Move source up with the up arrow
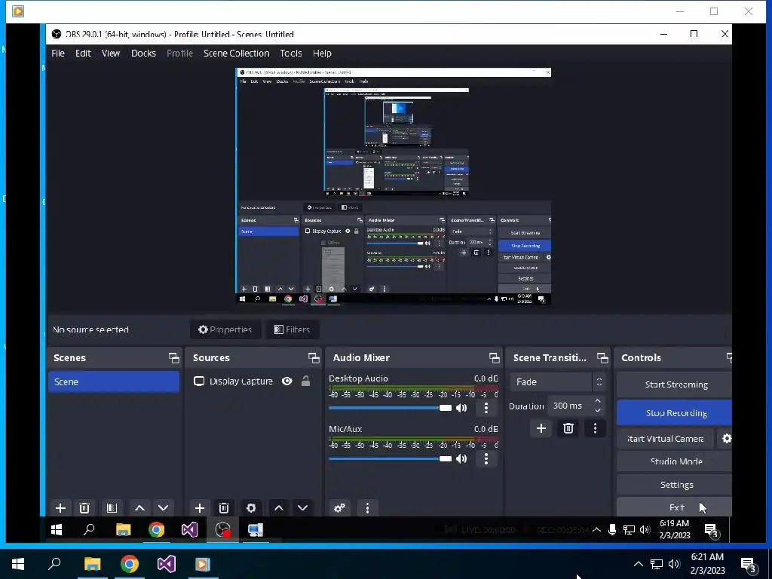772x579 pixels. click(x=279, y=507)
